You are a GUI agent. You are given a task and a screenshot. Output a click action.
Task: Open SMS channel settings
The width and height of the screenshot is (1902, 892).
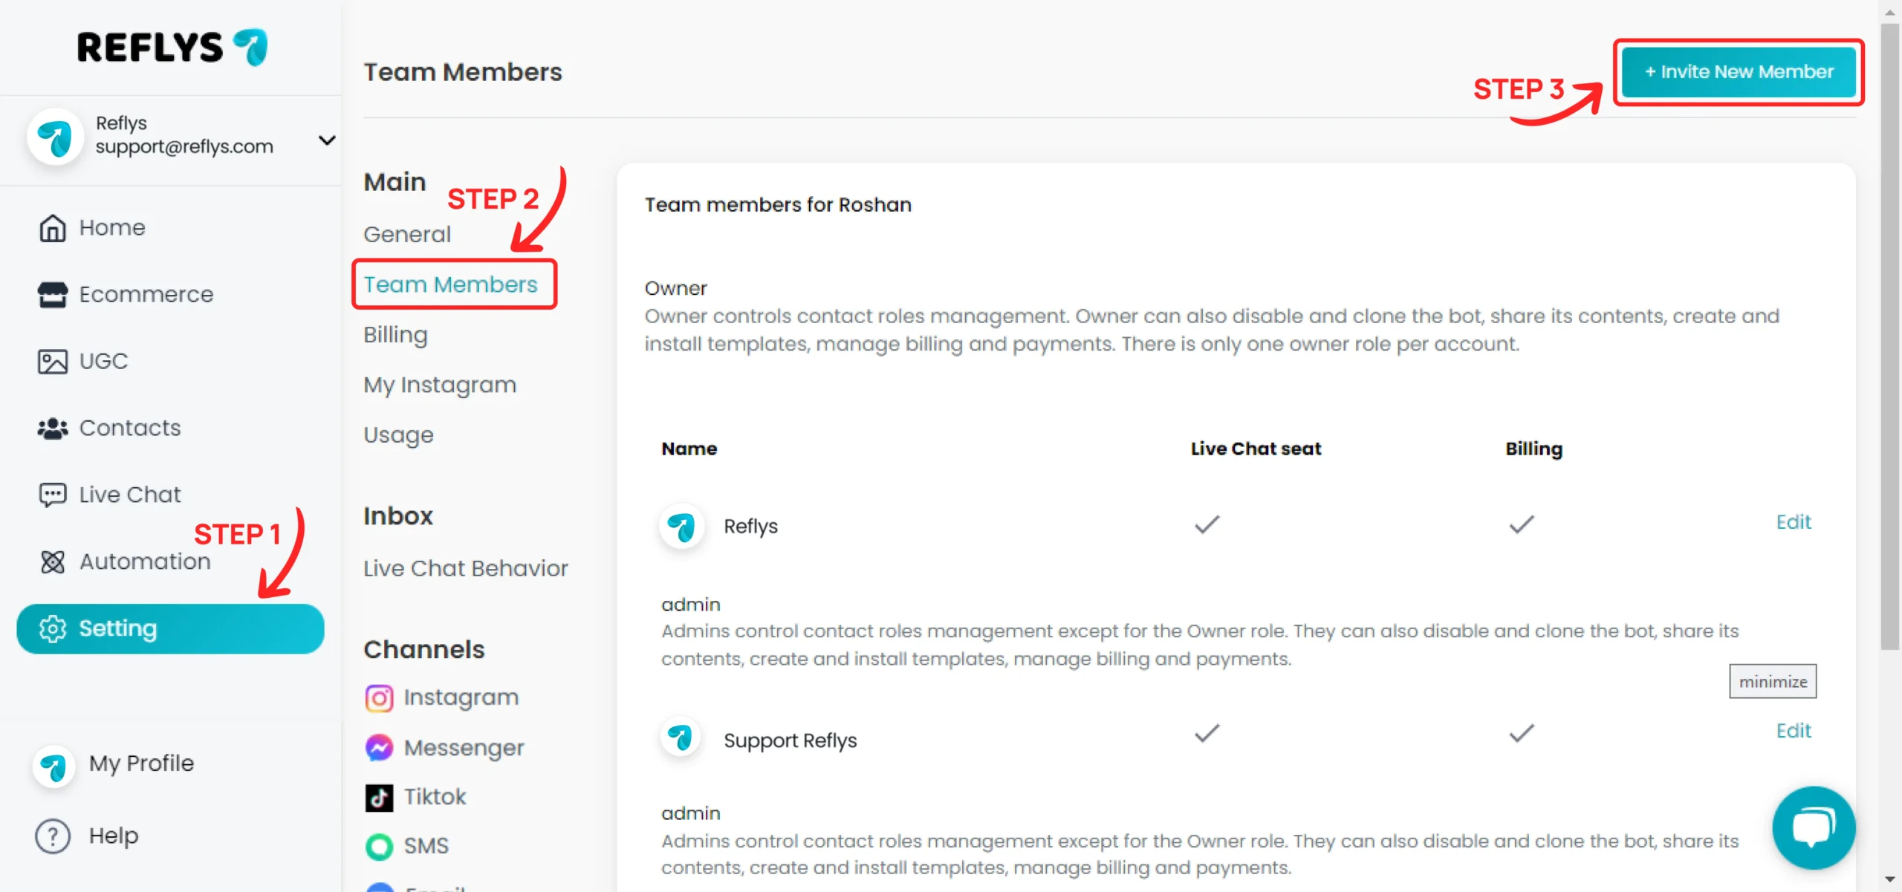click(x=426, y=846)
